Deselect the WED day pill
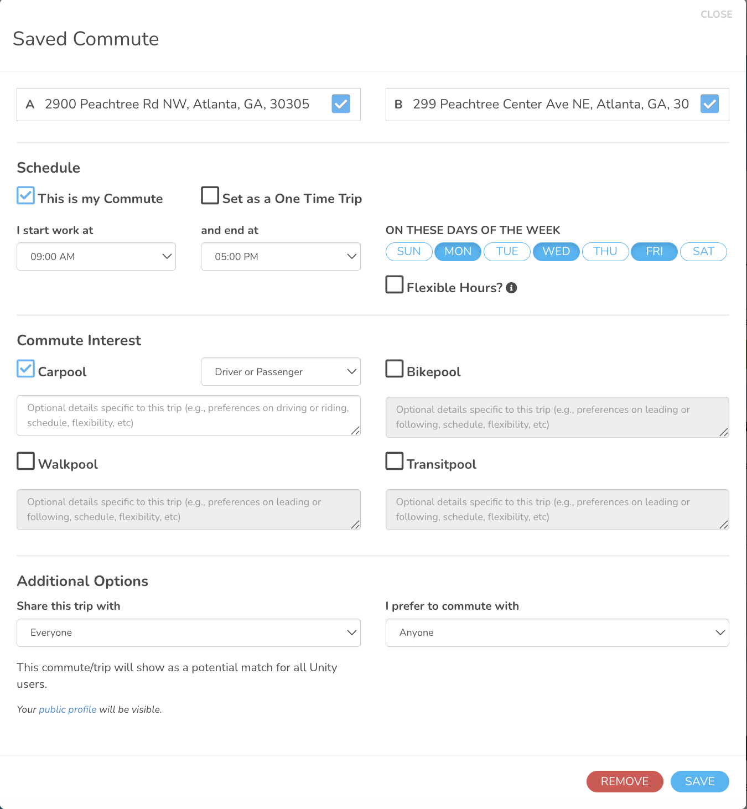 (556, 252)
